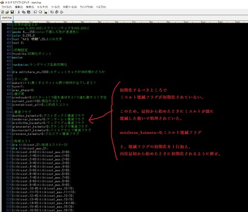248x212 pixels.
Task: Open the 外部ツール(X) menu
Action: click(70, 7)
